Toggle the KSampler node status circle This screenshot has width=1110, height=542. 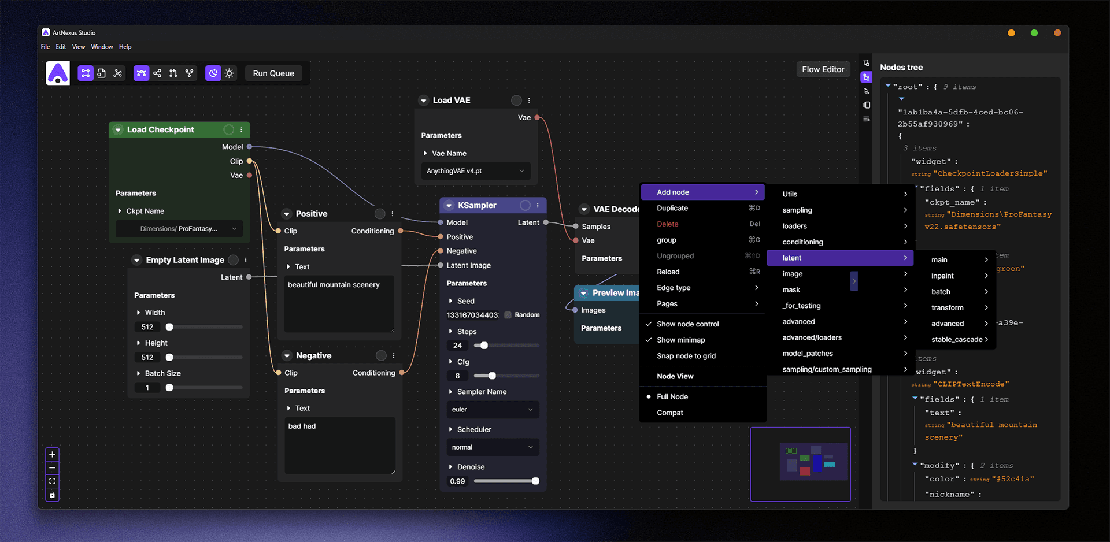(x=525, y=206)
